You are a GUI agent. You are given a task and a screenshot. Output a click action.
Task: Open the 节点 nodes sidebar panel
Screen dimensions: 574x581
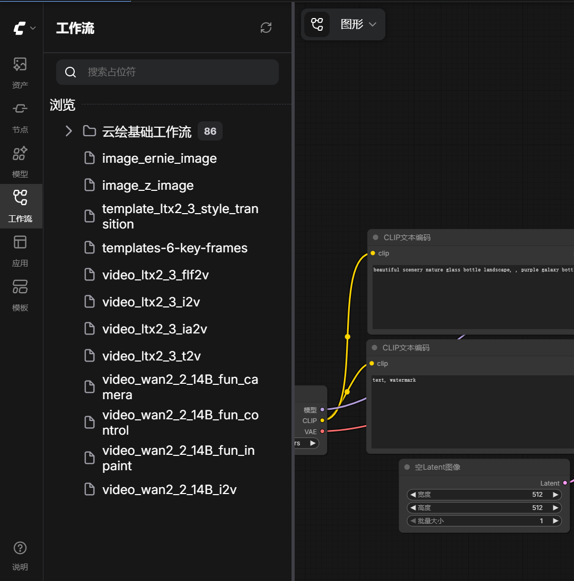(20, 118)
